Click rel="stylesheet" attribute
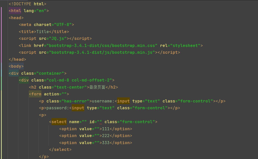This screenshot has height=159, width=258. pos(180,45)
